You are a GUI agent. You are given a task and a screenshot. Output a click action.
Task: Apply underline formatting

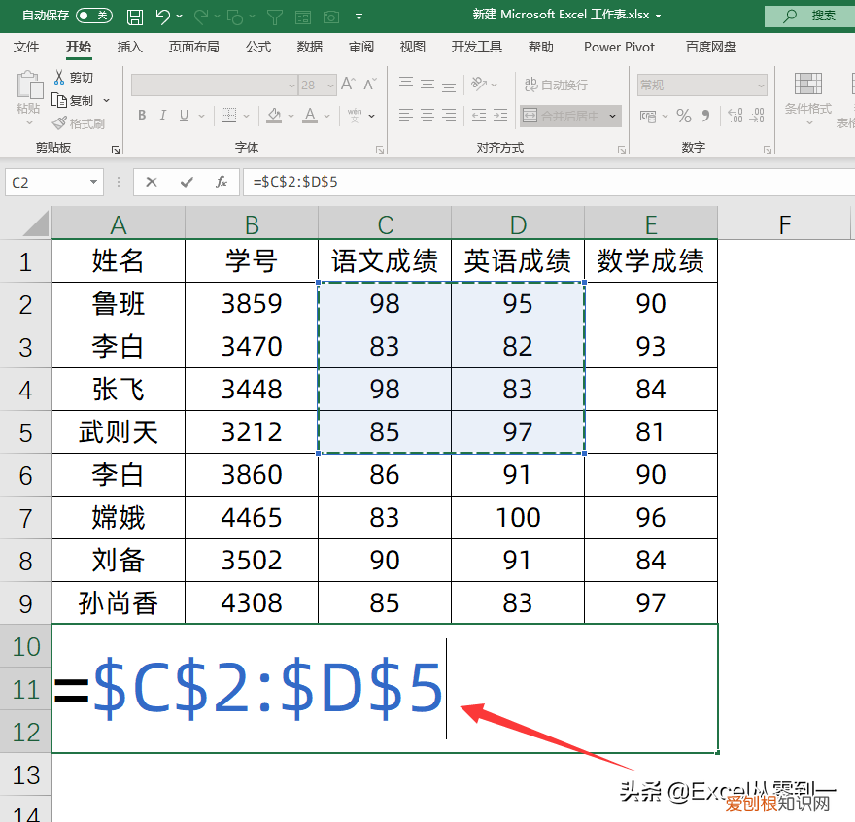pyautogui.click(x=183, y=115)
